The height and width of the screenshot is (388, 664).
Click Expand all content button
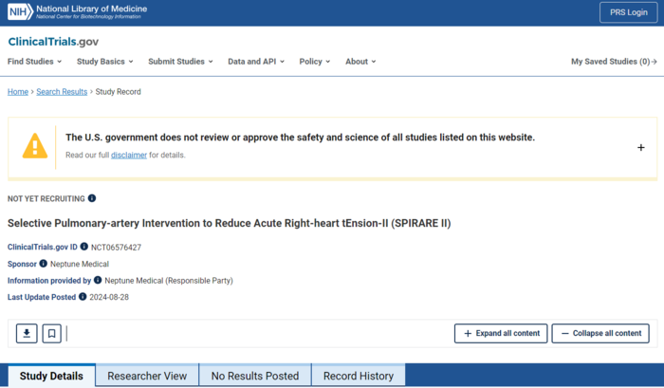pos(501,333)
